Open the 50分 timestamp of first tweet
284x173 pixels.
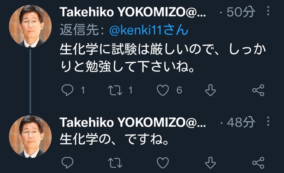[241, 12]
